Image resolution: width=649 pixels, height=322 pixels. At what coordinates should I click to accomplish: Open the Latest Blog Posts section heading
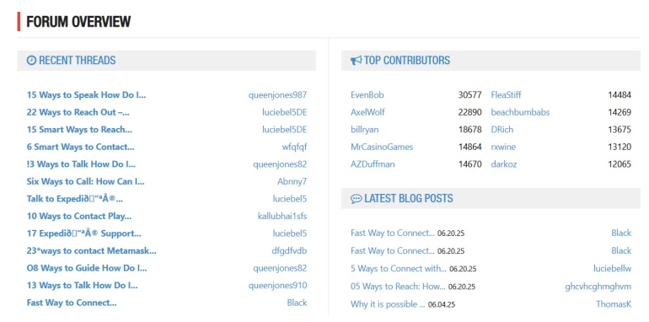tap(409, 199)
